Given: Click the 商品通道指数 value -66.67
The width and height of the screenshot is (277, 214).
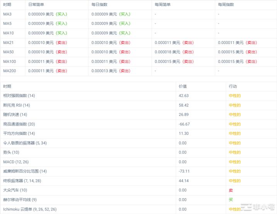Looking at the screenshot, I should coord(184,124).
